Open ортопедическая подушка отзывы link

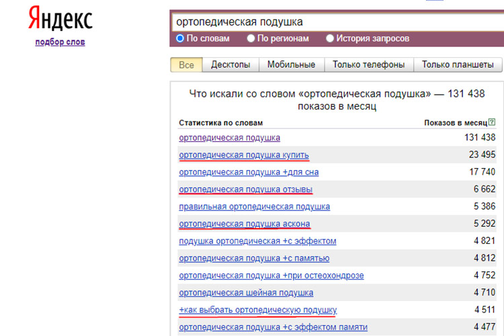[x=245, y=190]
